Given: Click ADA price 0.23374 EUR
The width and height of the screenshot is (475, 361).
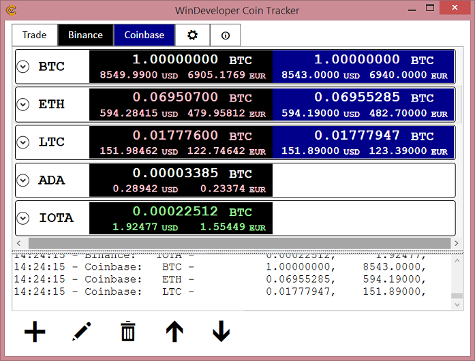Looking at the screenshot, I should [233, 189].
